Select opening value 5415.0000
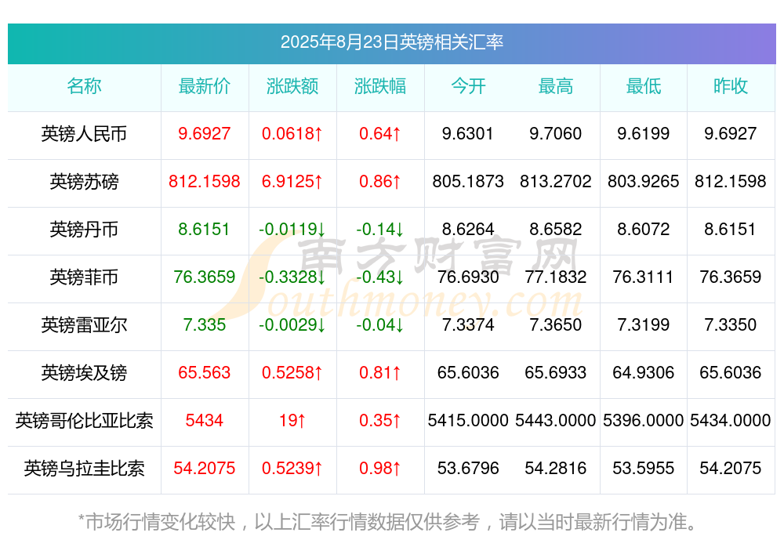The height and width of the screenshot is (547, 784). click(x=468, y=421)
